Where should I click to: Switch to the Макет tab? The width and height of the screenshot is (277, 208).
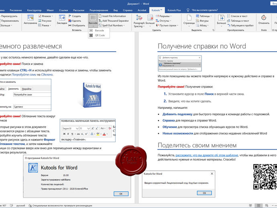click(x=50, y=10)
